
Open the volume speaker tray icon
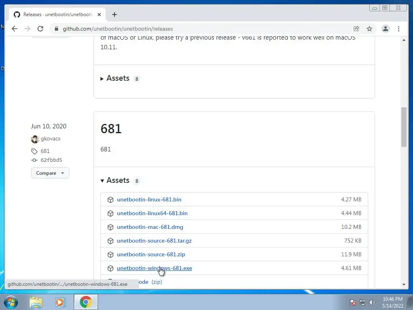pyautogui.click(x=372, y=302)
